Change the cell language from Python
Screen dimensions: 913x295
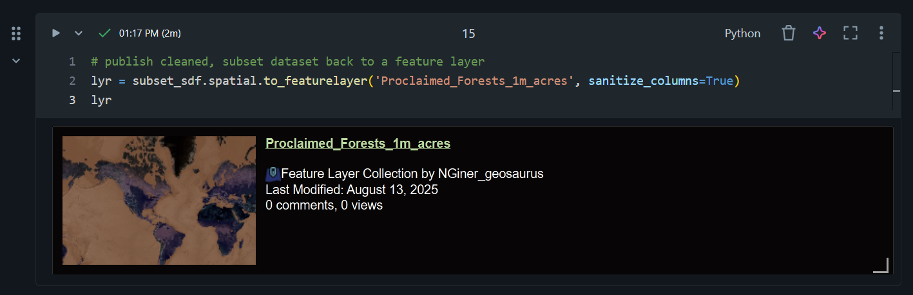pos(742,33)
